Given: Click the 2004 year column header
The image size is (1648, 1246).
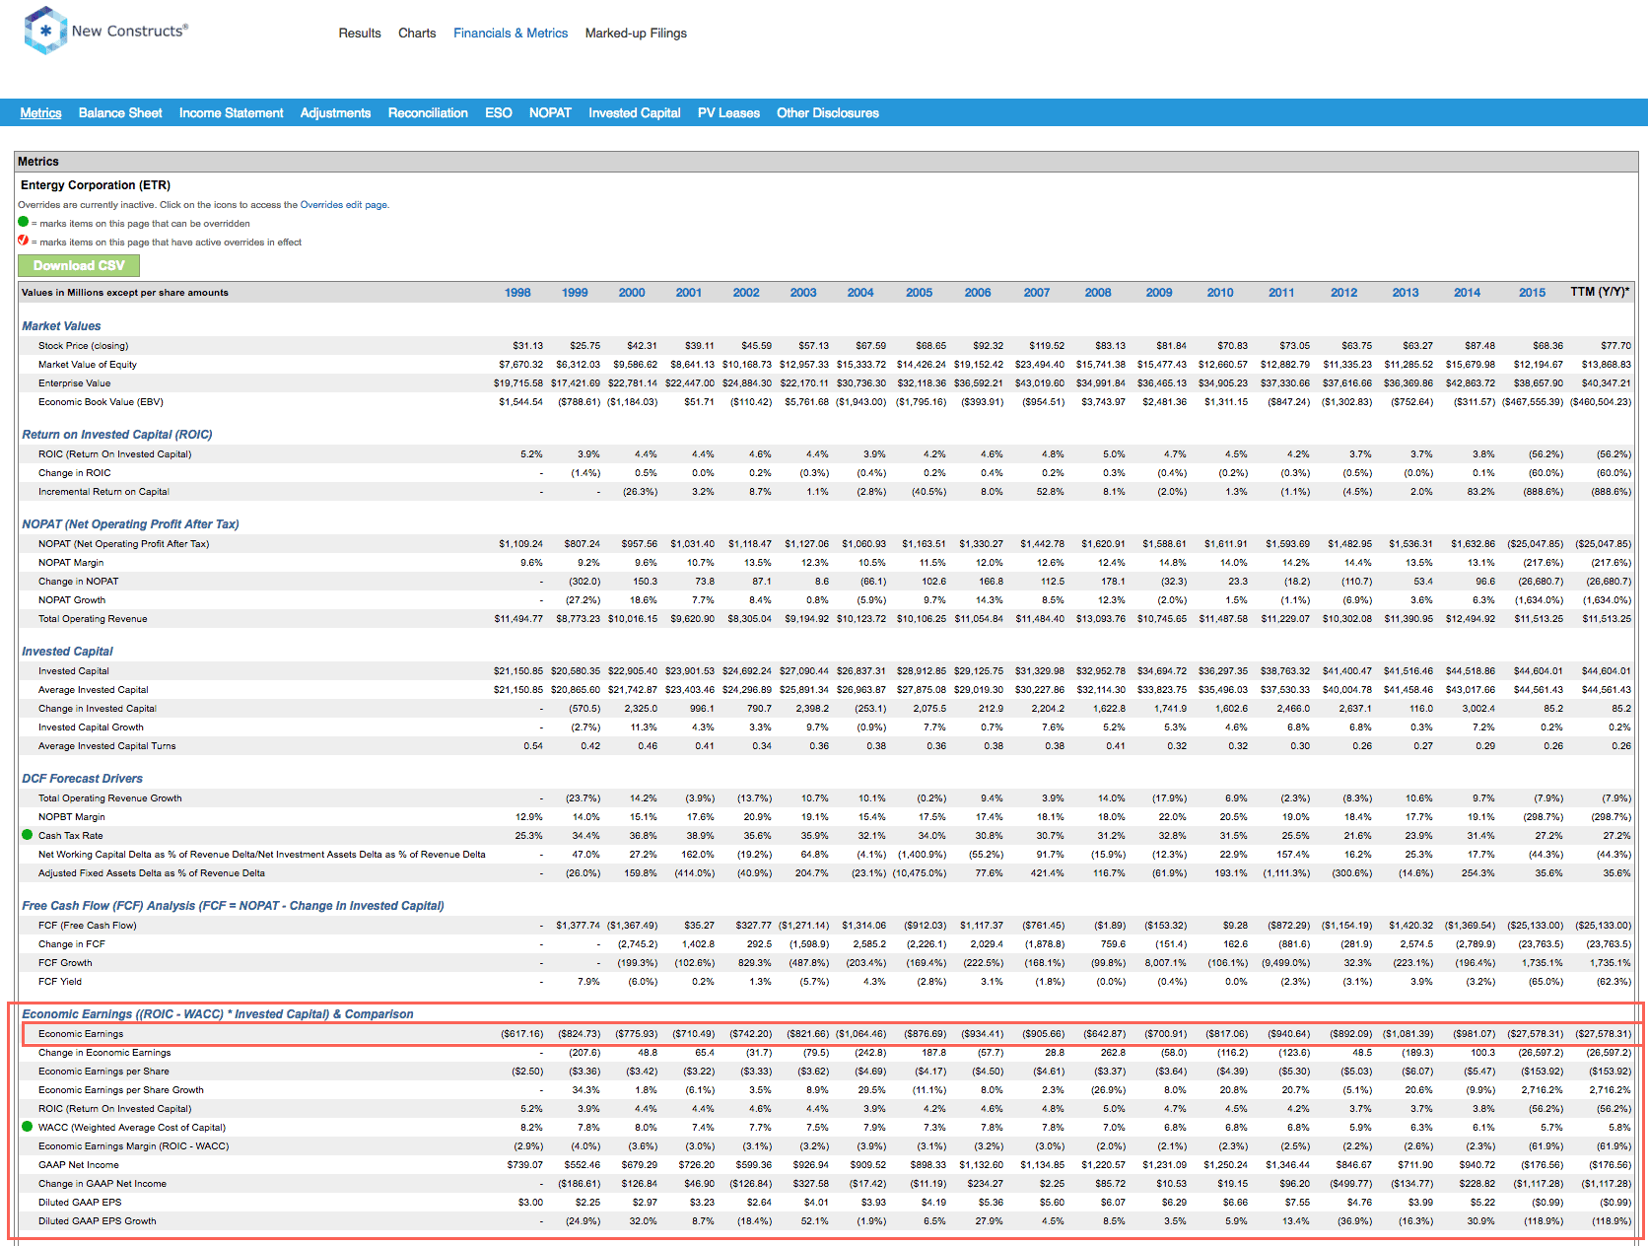Looking at the screenshot, I should [860, 293].
